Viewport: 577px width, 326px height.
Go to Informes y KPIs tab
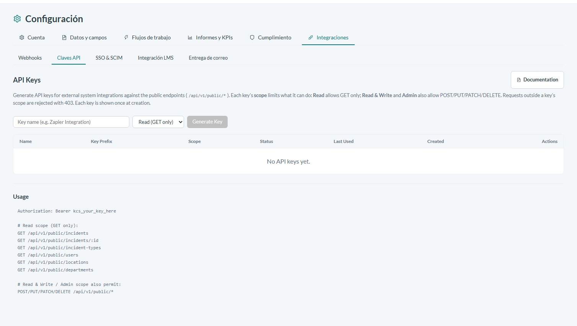tap(210, 37)
